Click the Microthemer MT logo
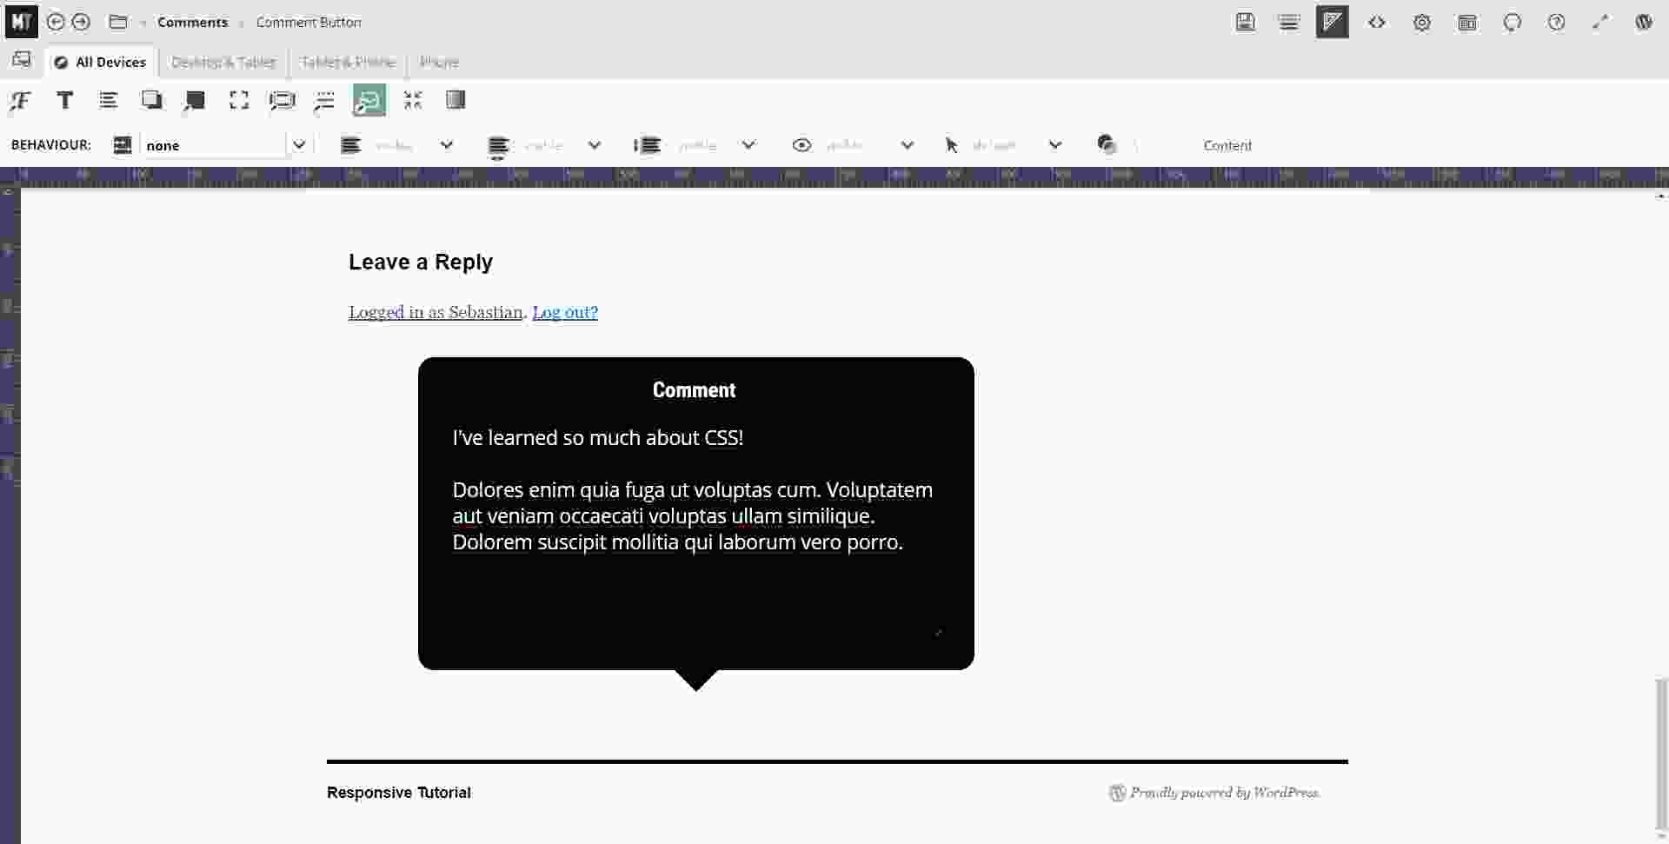 tap(21, 22)
